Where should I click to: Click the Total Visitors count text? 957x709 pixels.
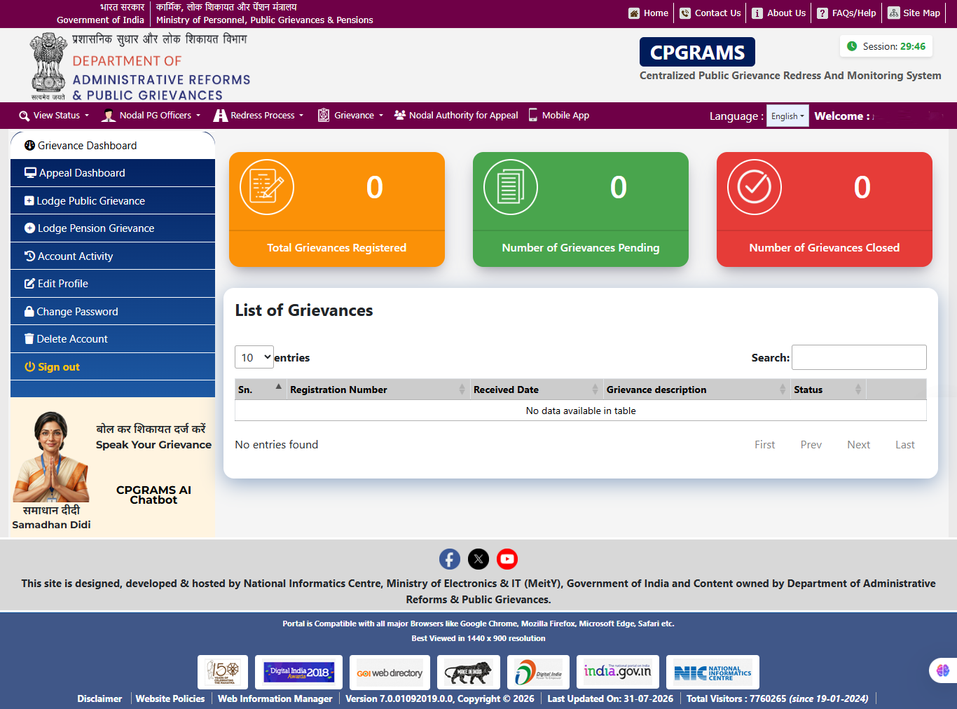(778, 698)
